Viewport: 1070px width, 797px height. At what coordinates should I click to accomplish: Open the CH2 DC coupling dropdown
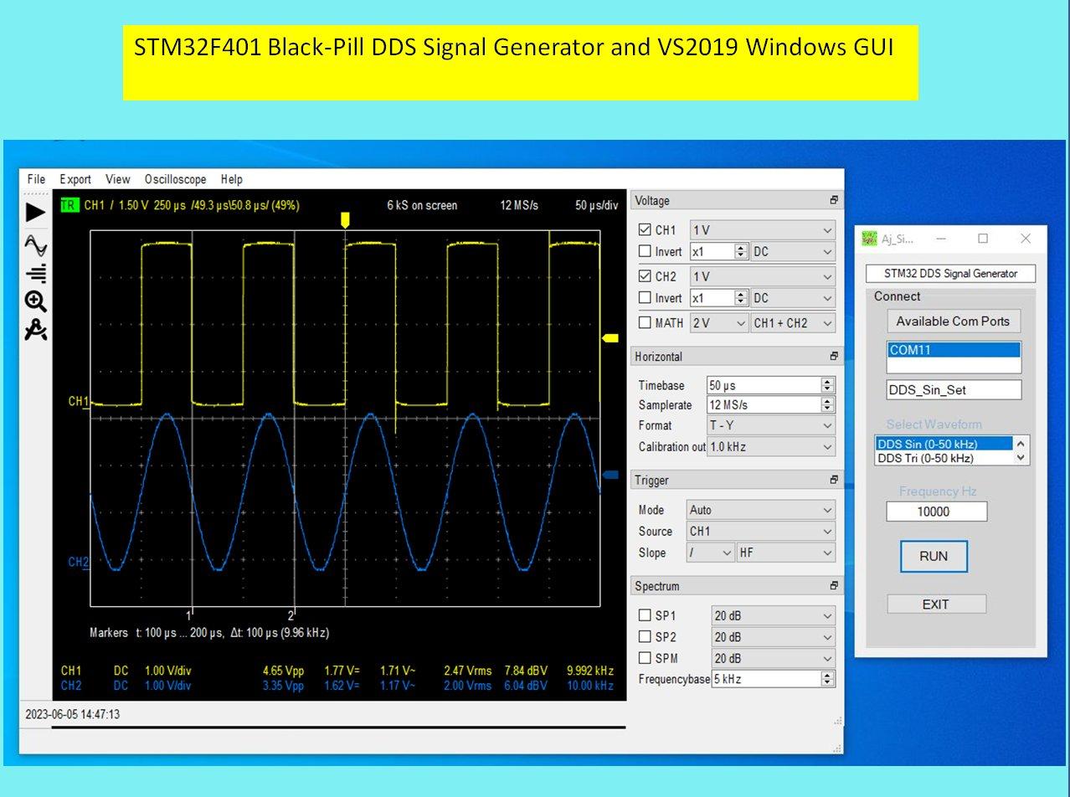(793, 298)
